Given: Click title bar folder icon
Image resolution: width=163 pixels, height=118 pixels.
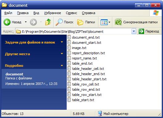Looking at the screenshot, I should [x=4, y=5].
